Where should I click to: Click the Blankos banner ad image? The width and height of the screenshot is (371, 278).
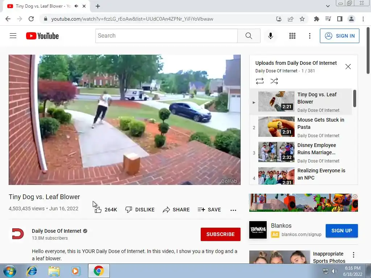click(303, 203)
